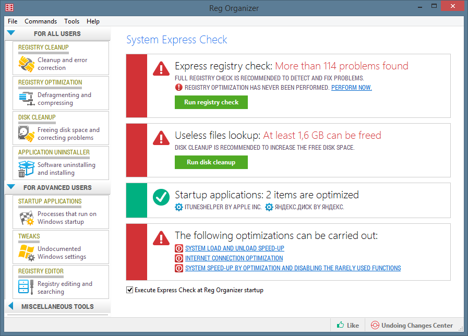The image size is (468, 336).
Task: Open the File menu
Action: pos(13,21)
